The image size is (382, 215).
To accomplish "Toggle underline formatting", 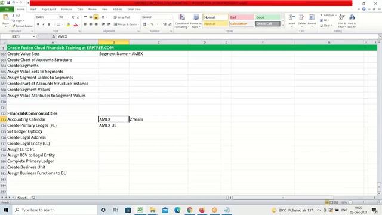I will point(49,24).
